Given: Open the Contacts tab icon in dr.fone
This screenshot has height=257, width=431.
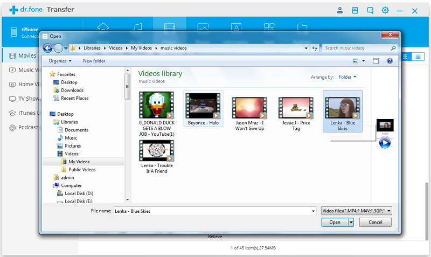Looking at the screenshot, I should (236, 26).
